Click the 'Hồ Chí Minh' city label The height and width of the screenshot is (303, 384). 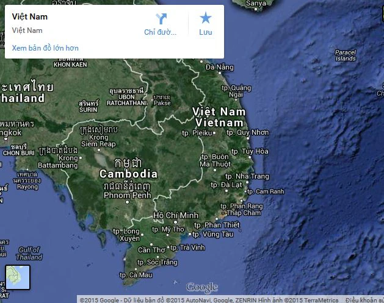(176, 215)
